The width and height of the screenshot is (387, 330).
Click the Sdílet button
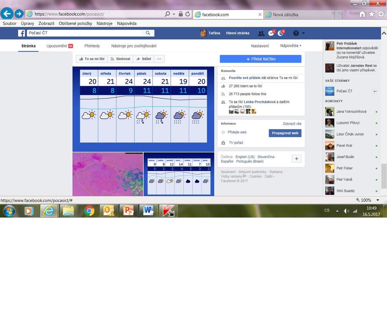pyautogui.click(x=144, y=59)
